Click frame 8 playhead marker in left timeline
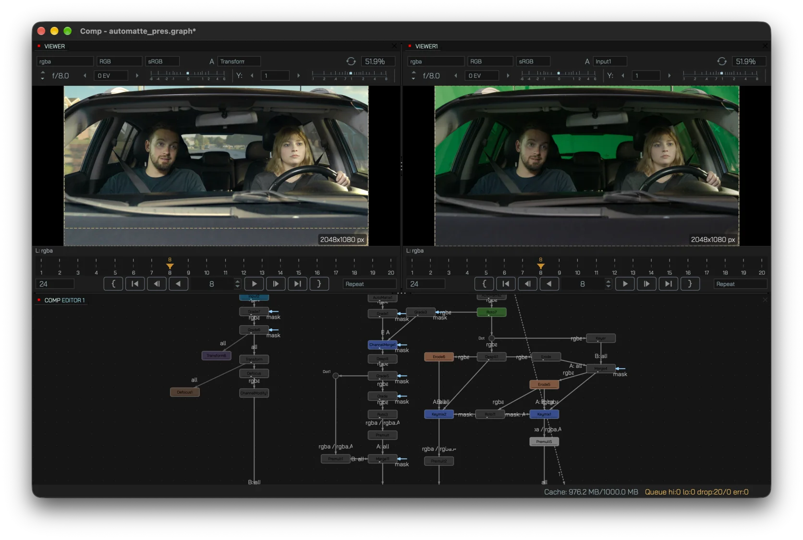The image size is (803, 540). (x=170, y=265)
